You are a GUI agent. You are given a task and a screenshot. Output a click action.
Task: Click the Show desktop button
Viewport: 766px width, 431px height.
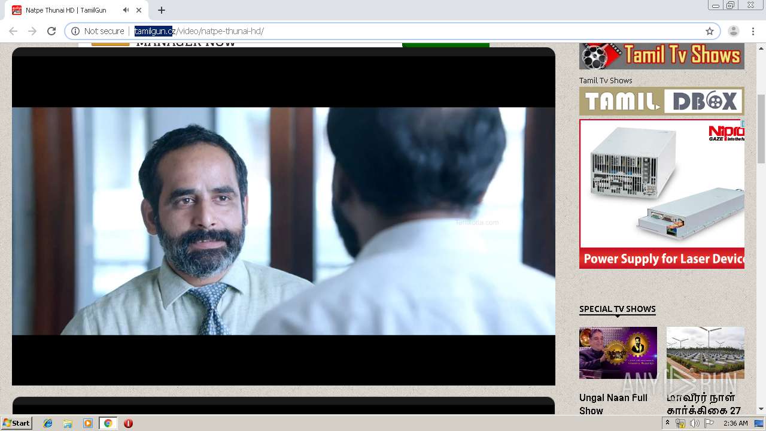pyautogui.click(x=759, y=423)
